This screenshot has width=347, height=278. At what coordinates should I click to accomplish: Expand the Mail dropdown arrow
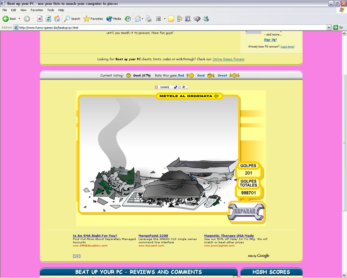tap(142, 19)
